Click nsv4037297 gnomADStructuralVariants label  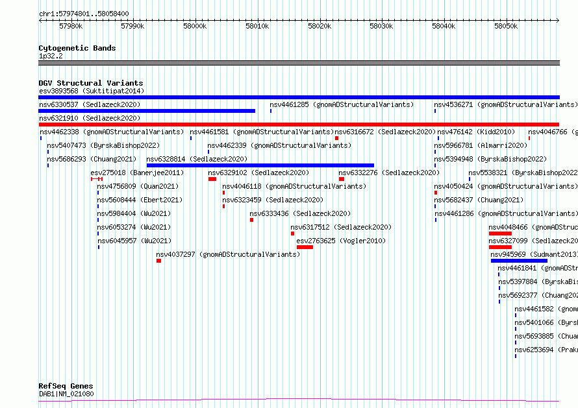click(x=228, y=254)
